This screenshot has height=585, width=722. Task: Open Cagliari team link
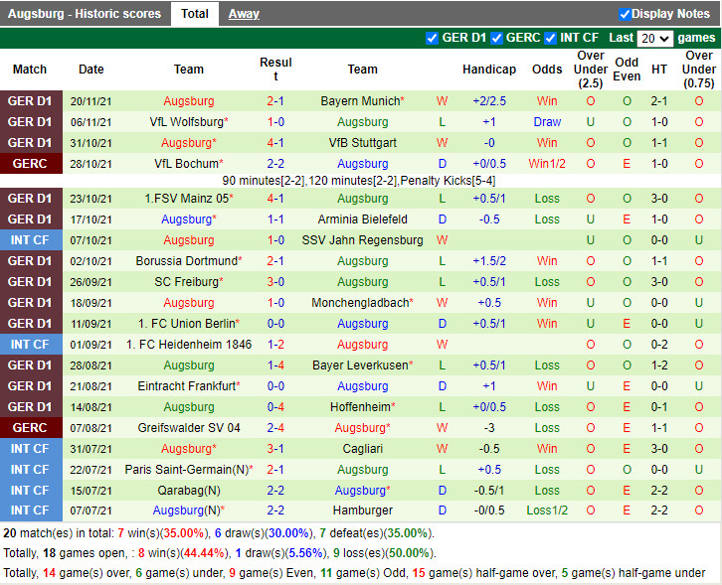pyautogui.click(x=362, y=449)
